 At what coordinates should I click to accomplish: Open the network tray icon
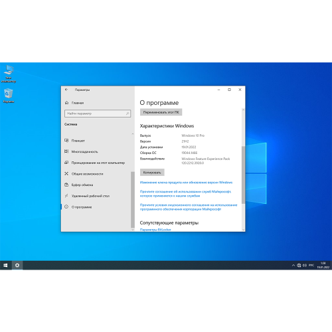click(299, 265)
